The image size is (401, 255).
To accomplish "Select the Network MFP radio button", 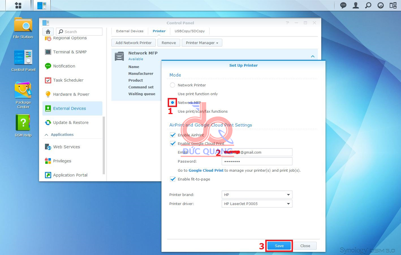I will 172,103.
